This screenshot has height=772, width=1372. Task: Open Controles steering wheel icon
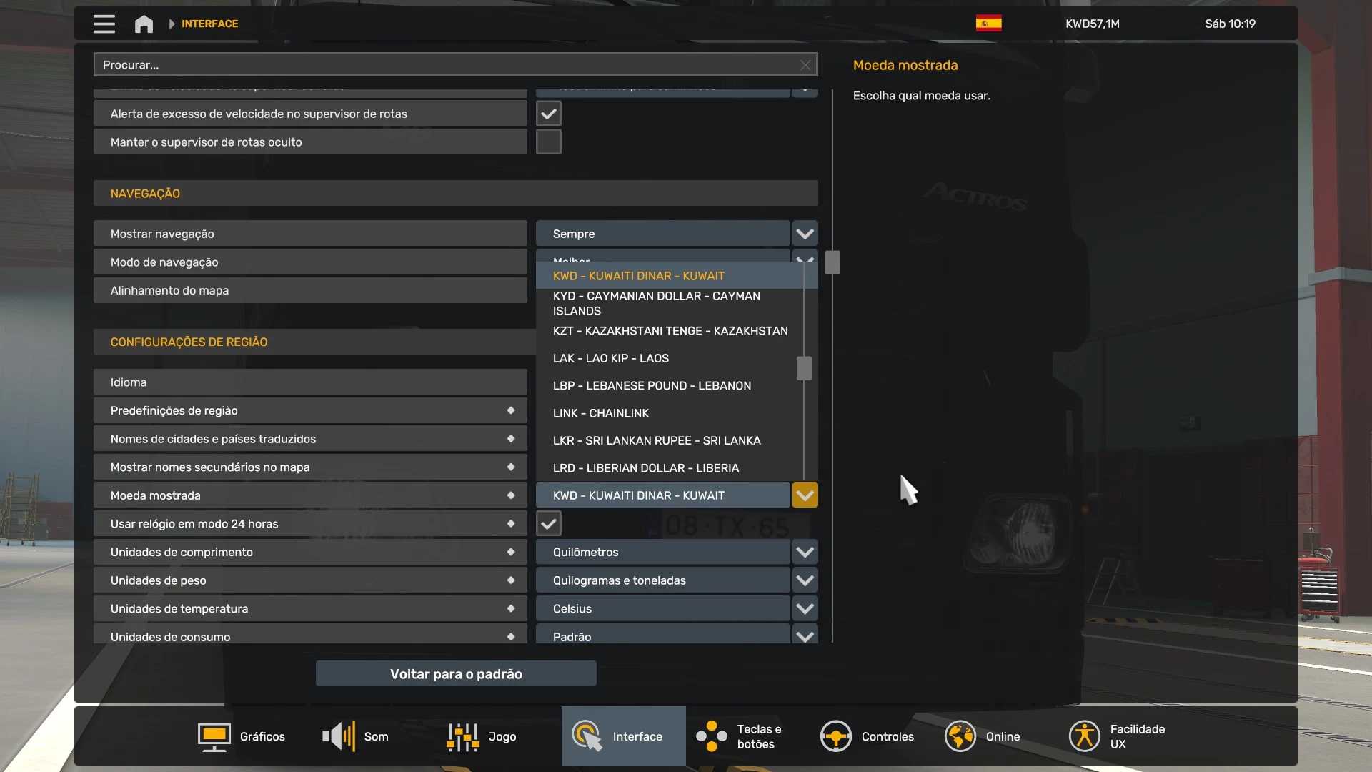tap(835, 736)
